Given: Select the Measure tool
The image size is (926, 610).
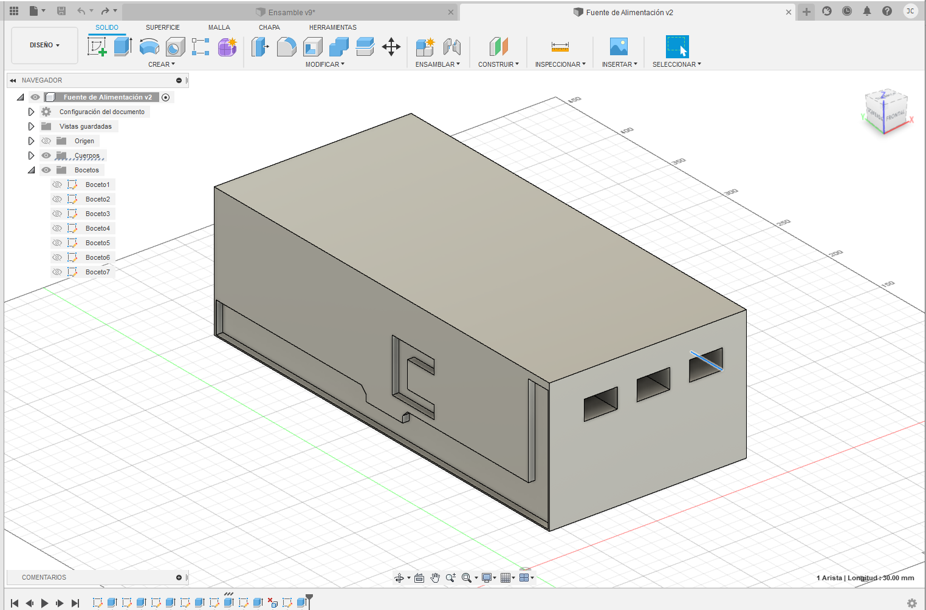Looking at the screenshot, I should pos(560,47).
